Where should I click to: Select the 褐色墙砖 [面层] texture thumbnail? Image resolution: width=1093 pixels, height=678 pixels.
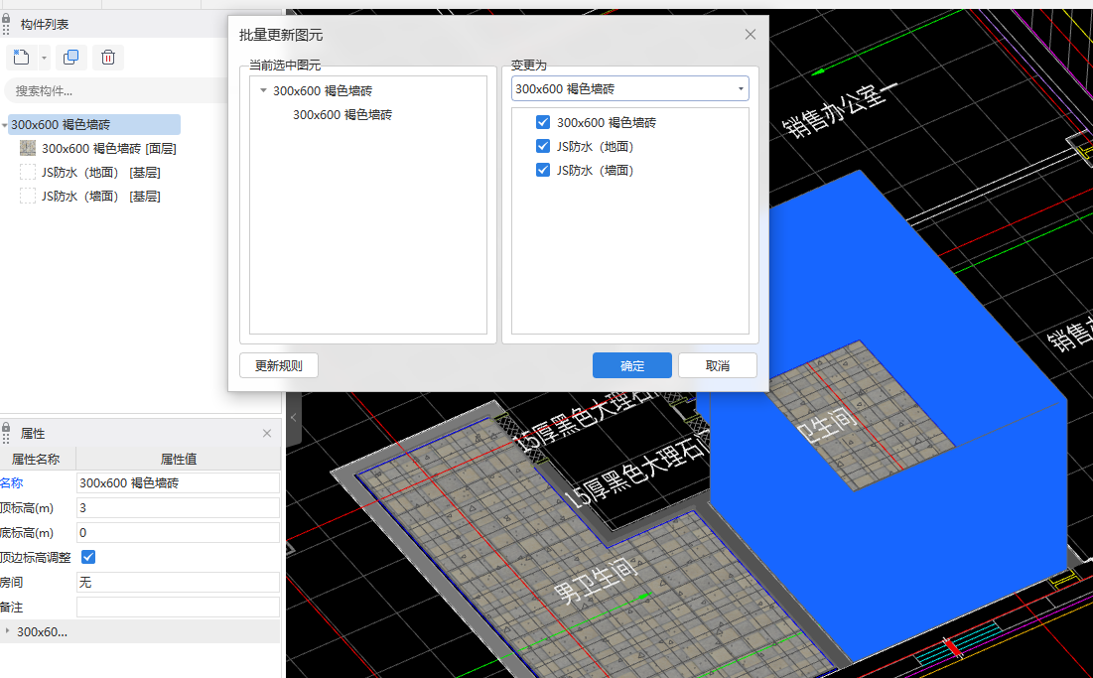click(28, 149)
